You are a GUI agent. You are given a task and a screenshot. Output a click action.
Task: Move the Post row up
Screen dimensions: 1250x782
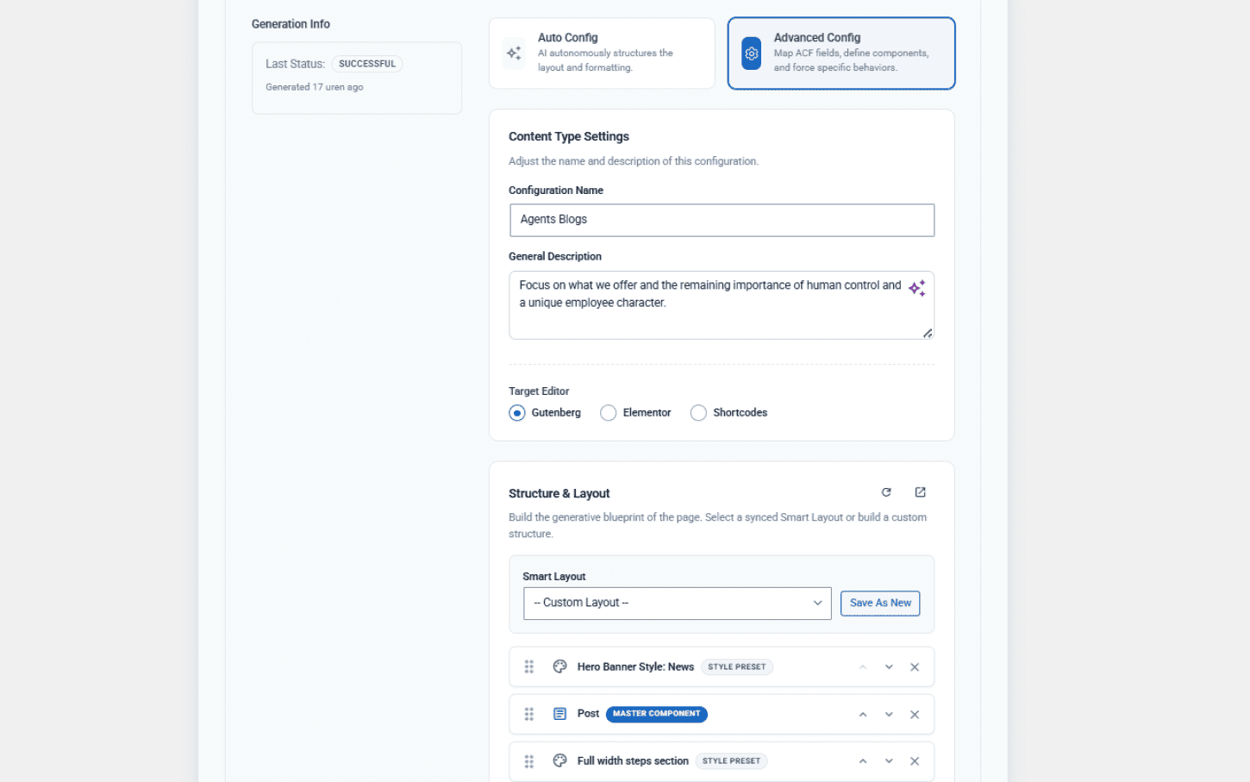863,715
